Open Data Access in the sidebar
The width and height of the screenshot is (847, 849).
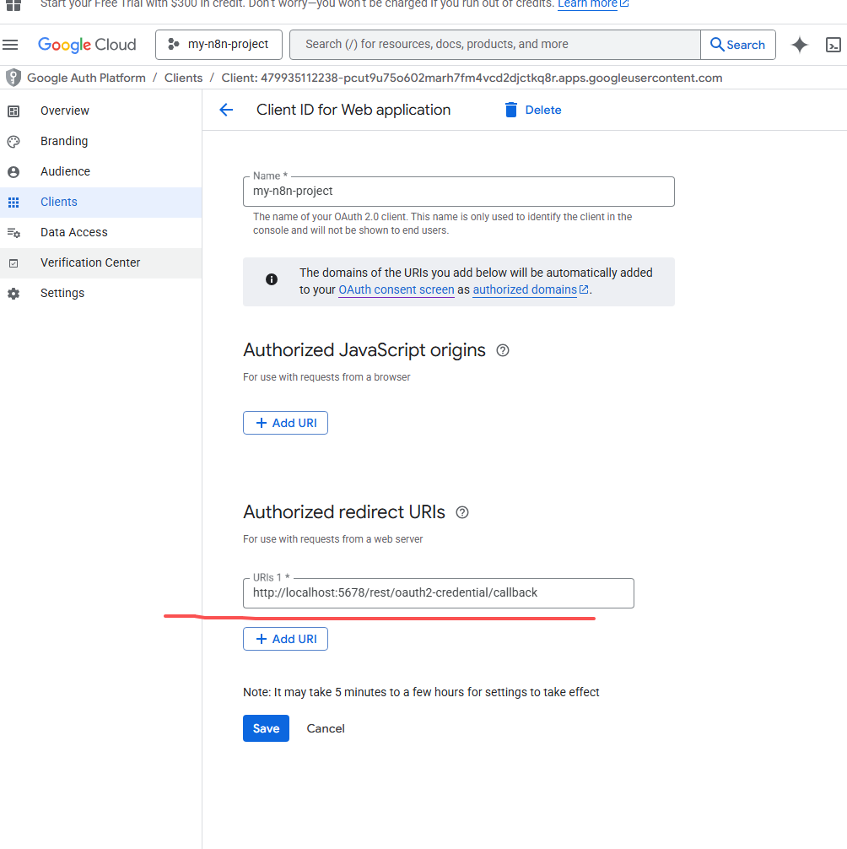point(73,232)
